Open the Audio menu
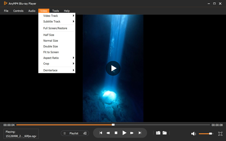The image size is (226, 141). (32, 11)
